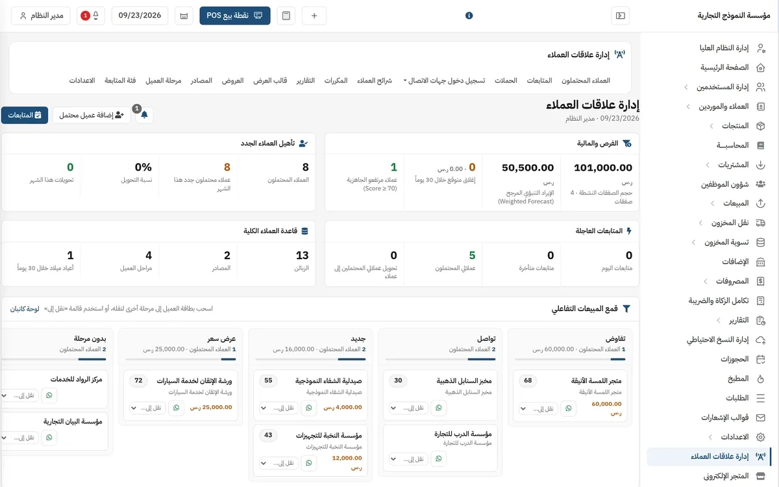The width and height of the screenshot is (779, 487).
Task: Click the 101,000.00 active deals value
Action: [x=603, y=168]
